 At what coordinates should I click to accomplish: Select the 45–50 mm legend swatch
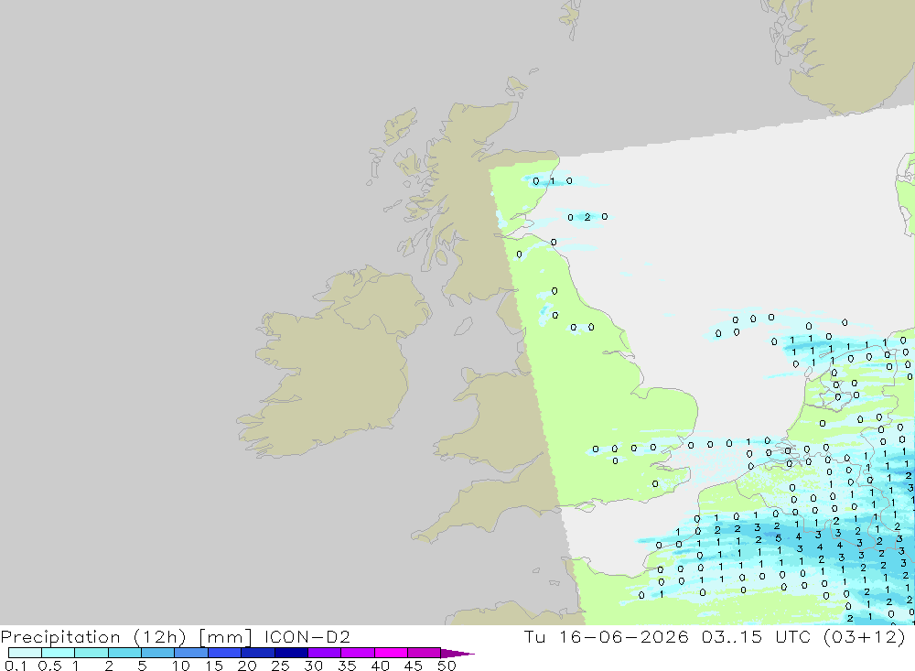(x=424, y=653)
